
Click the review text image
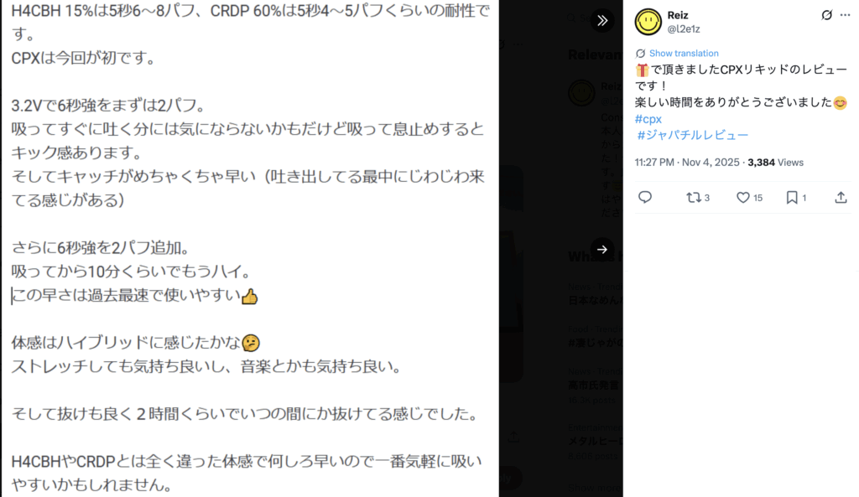250,248
